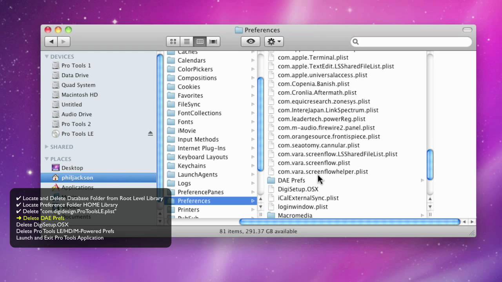Select the DAE Prefs folder
This screenshot has width=502, height=282.
[x=291, y=181]
